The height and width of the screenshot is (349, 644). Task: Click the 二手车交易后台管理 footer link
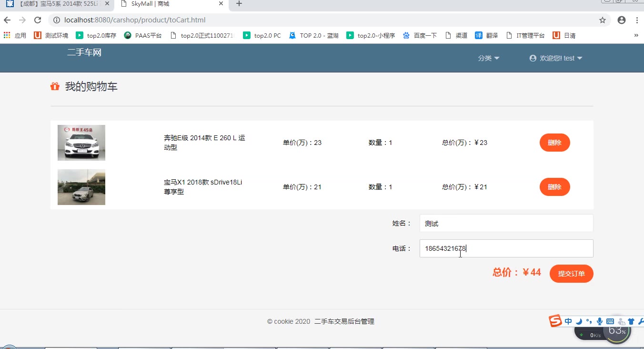[344, 321]
